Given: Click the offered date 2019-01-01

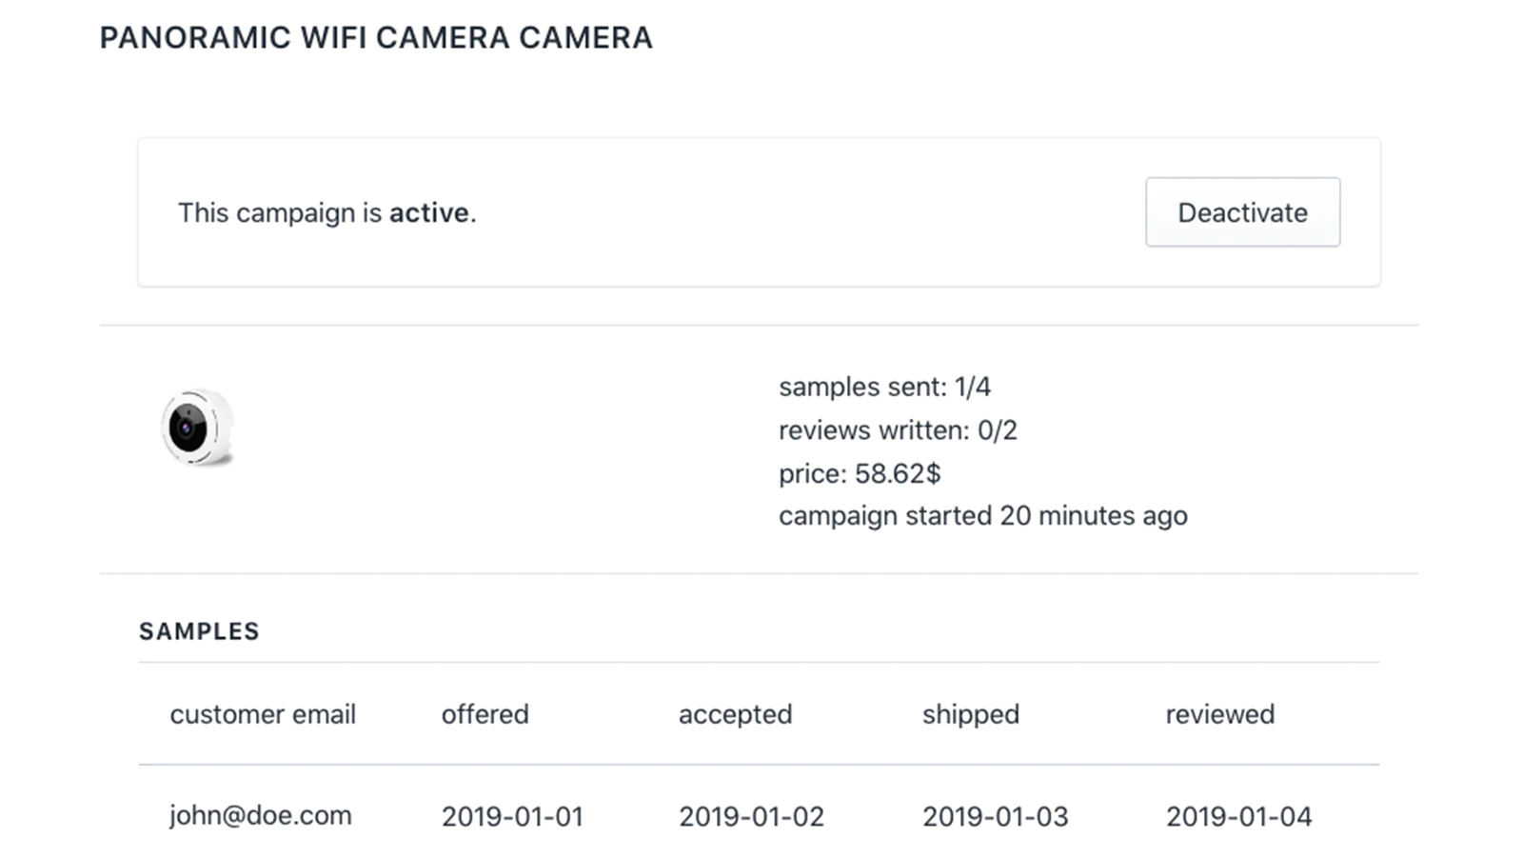Looking at the screenshot, I should [x=512, y=816].
